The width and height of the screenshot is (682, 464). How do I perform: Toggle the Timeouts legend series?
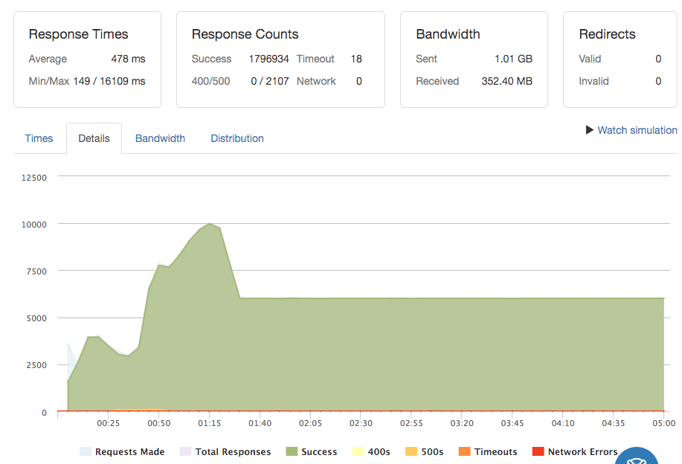pos(488,451)
